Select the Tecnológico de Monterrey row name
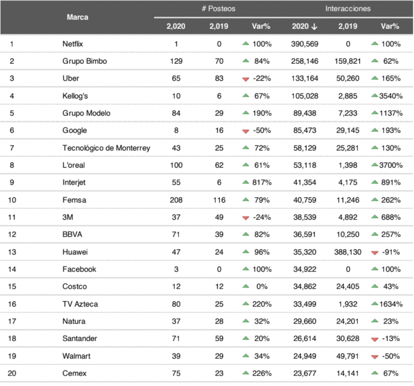This screenshot has width=414, height=386. click(106, 148)
